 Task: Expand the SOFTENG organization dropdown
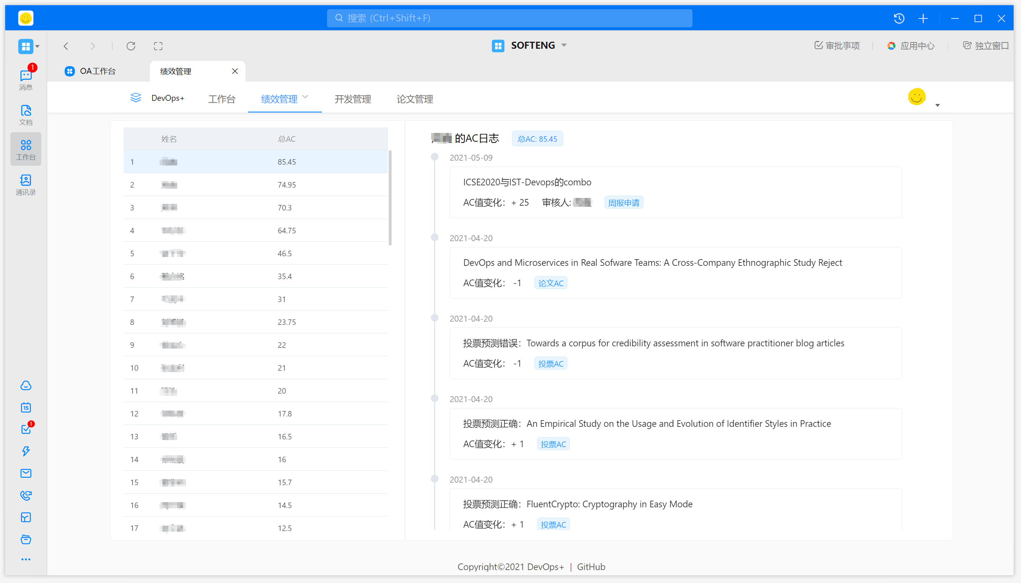[x=564, y=45]
